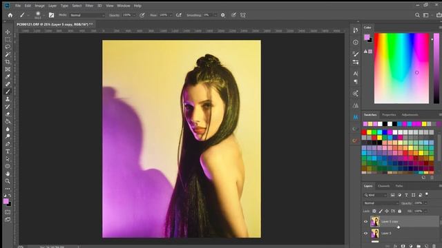The height and width of the screenshot is (248, 442).
Task: Hide Layer 5 copy visibility eye
Action: point(365,222)
